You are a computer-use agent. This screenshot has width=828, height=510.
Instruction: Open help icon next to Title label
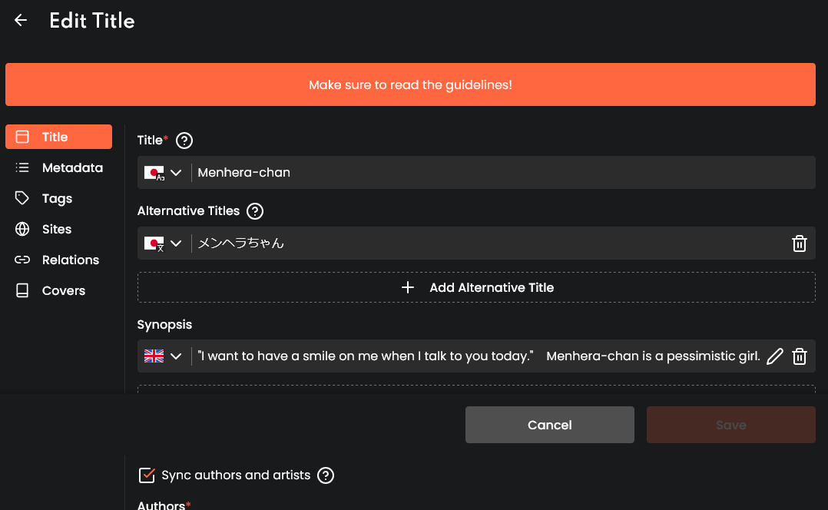[184, 141]
